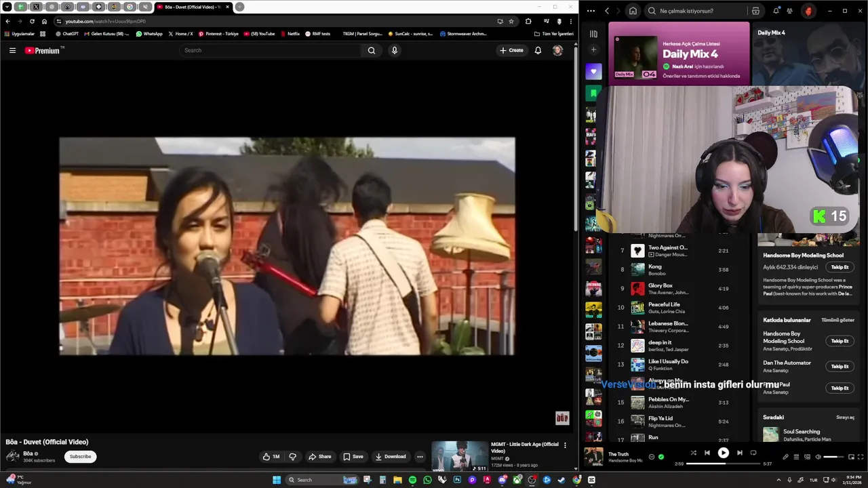The image size is (868, 488).
Task: Open a new Chrome tab
Action: tap(239, 7)
